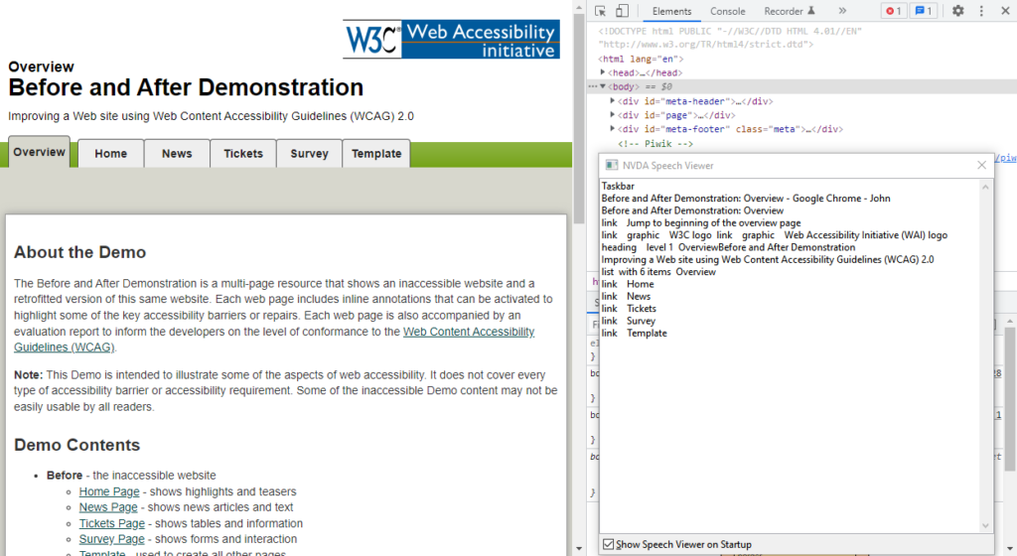The height and width of the screenshot is (556, 1017).
Task: Click 'heading level 1' line in Speech Viewer
Action: (x=728, y=247)
